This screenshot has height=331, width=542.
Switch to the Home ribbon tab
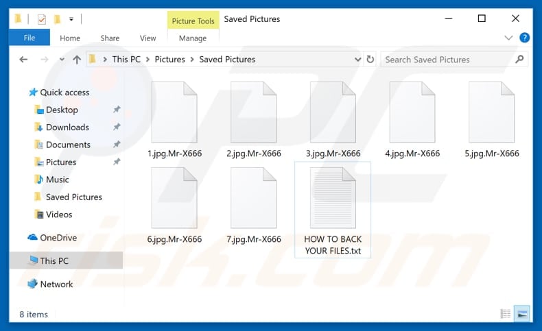click(70, 38)
